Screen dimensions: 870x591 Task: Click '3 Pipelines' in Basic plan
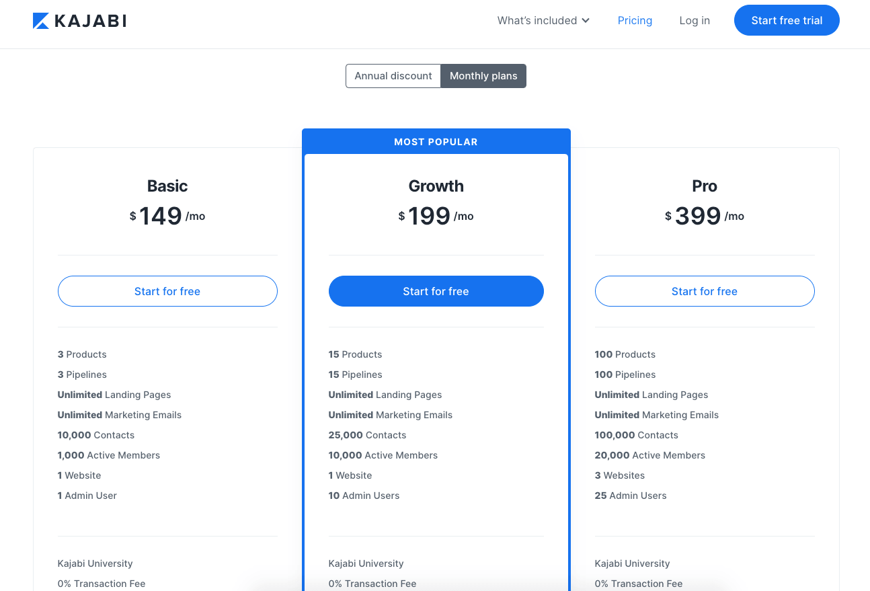click(82, 375)
